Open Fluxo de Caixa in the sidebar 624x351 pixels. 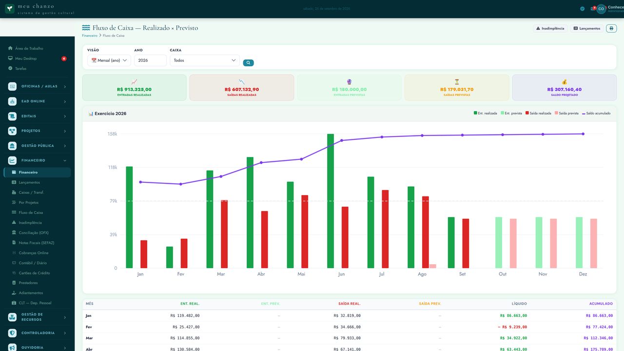37,213
